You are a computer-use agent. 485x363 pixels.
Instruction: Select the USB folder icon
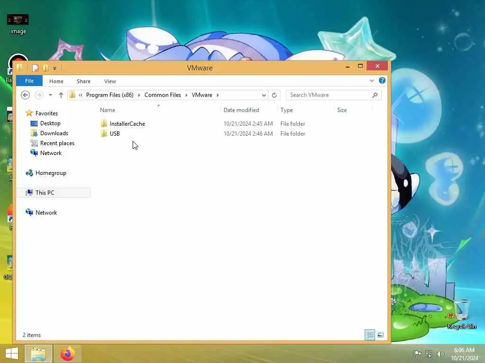[x=104, y=134]
